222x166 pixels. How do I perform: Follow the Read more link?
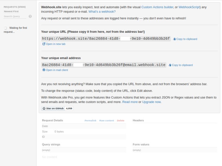[130, 102]
